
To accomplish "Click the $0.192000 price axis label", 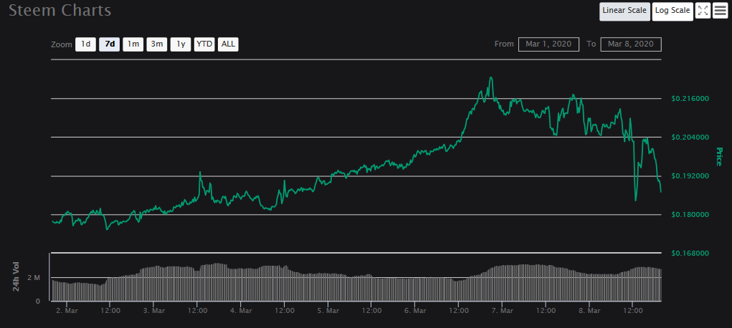I will [690, 176].
